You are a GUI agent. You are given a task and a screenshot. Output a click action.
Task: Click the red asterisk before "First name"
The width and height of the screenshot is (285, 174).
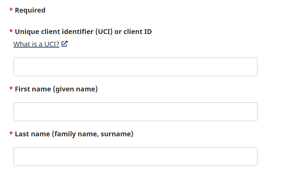pyautogui.click(x=11, y=89)
